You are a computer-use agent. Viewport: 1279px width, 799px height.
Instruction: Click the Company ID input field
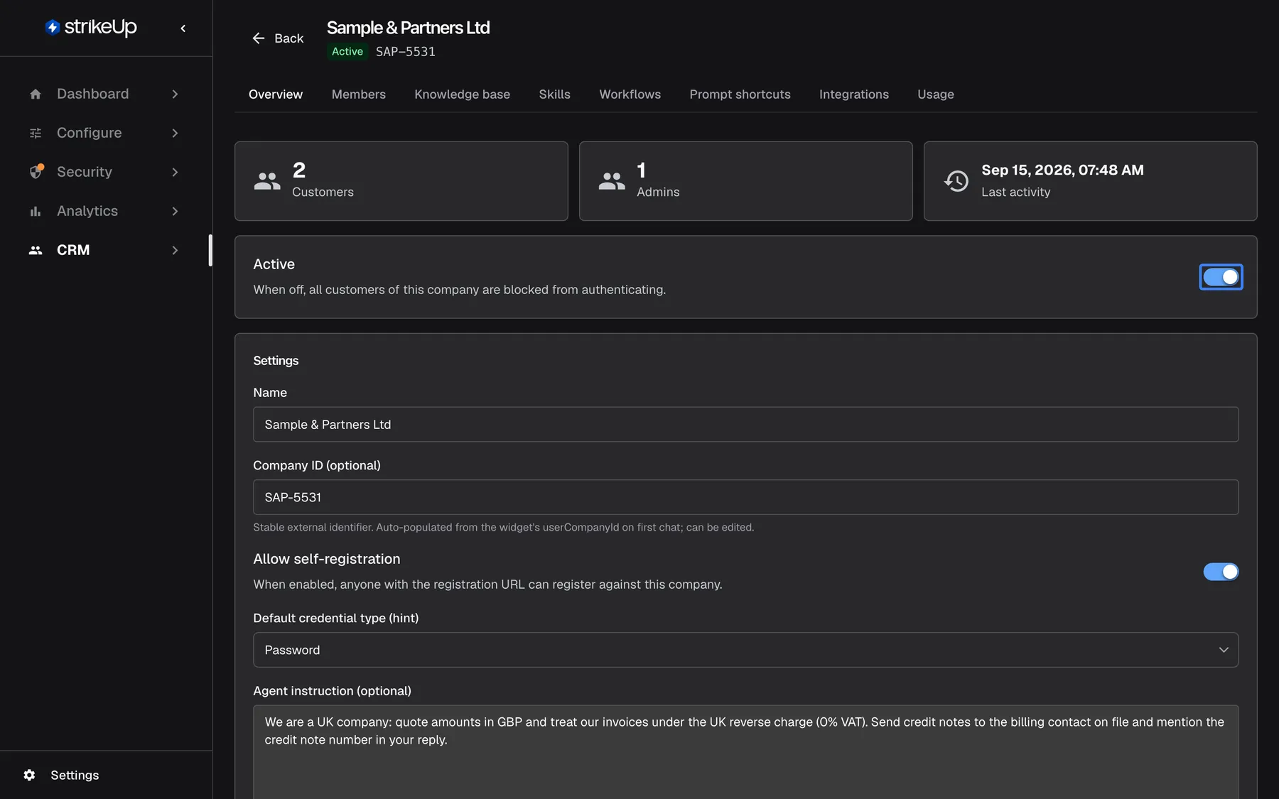745,497
